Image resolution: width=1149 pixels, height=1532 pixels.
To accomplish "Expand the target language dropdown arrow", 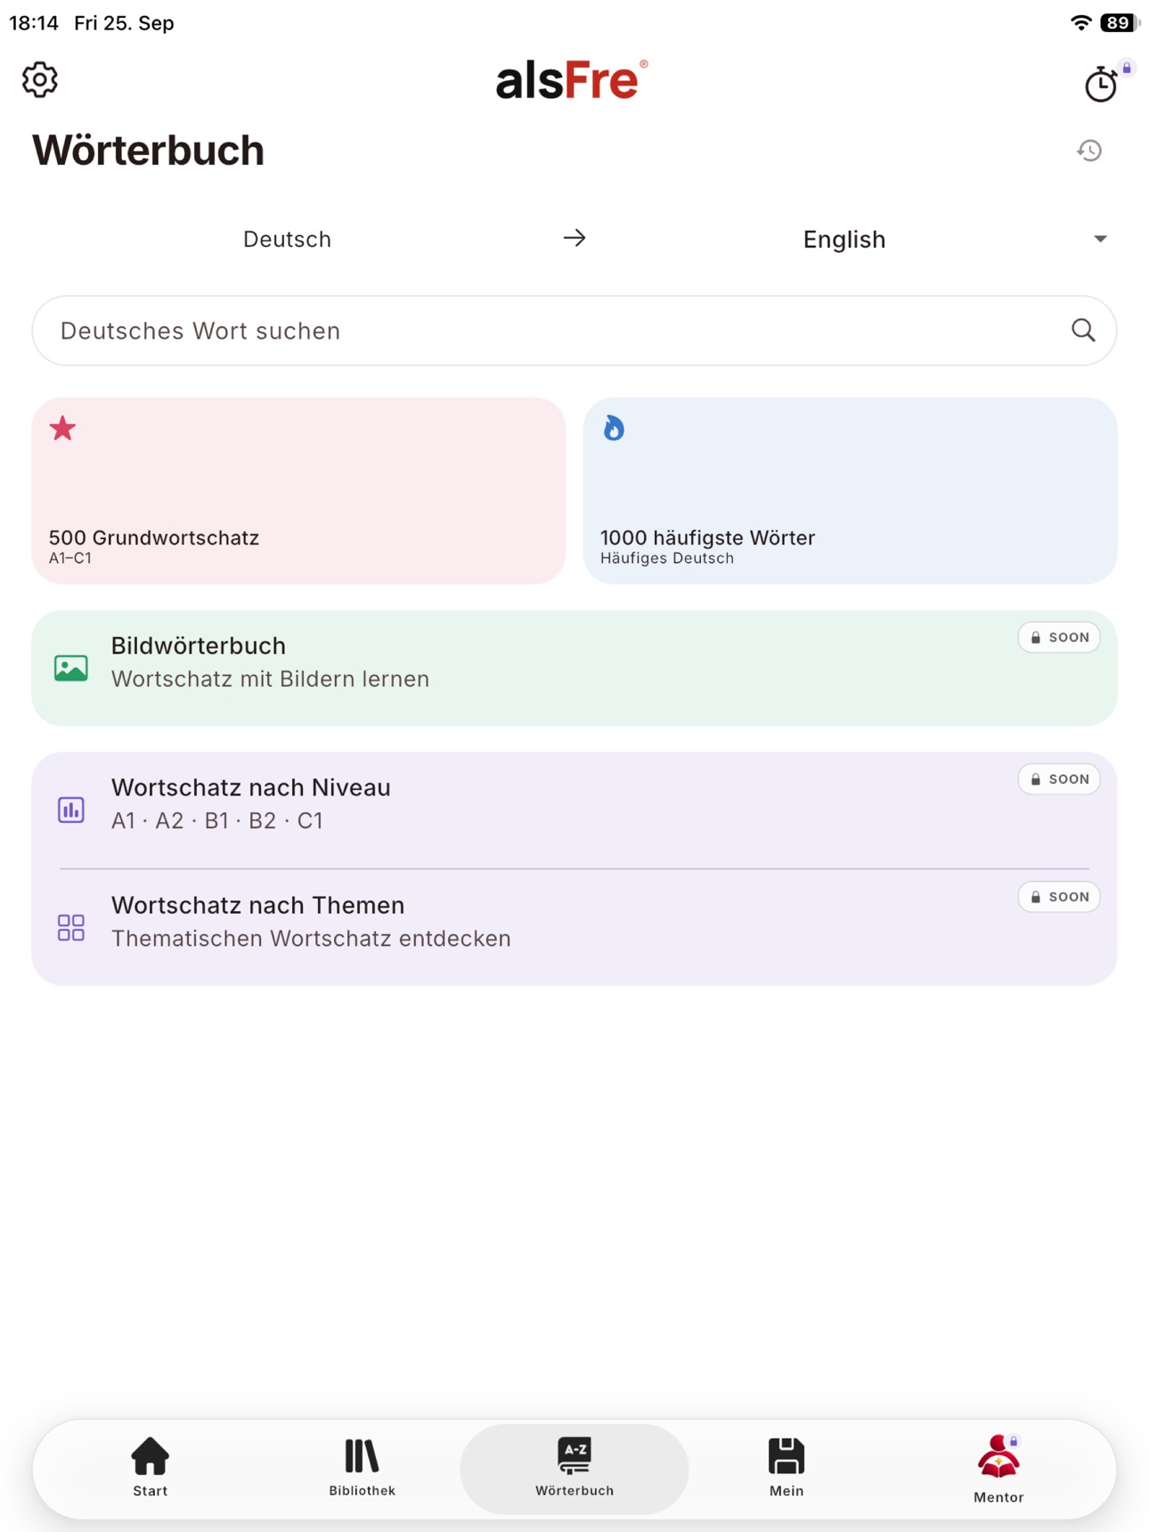I will pos(1100,239).
